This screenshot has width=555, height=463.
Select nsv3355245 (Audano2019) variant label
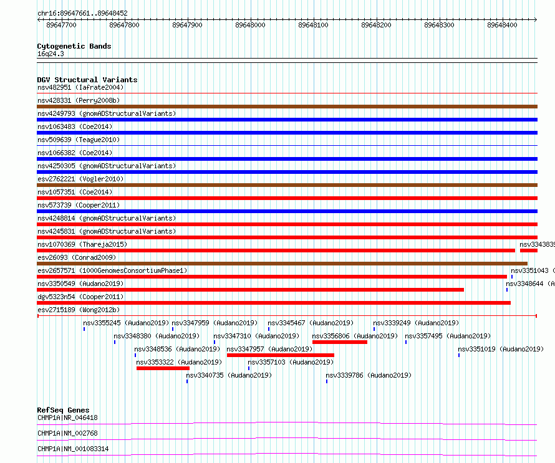coord(126,323)
